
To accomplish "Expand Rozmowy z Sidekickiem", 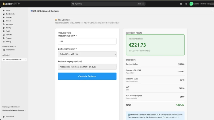I will tap(11, 107).
